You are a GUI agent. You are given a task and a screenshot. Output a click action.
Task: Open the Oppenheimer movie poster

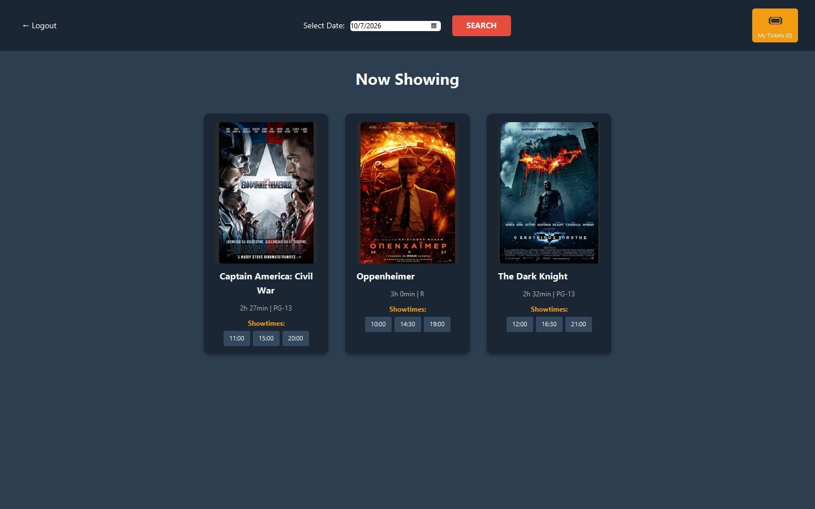pos(407,193)
